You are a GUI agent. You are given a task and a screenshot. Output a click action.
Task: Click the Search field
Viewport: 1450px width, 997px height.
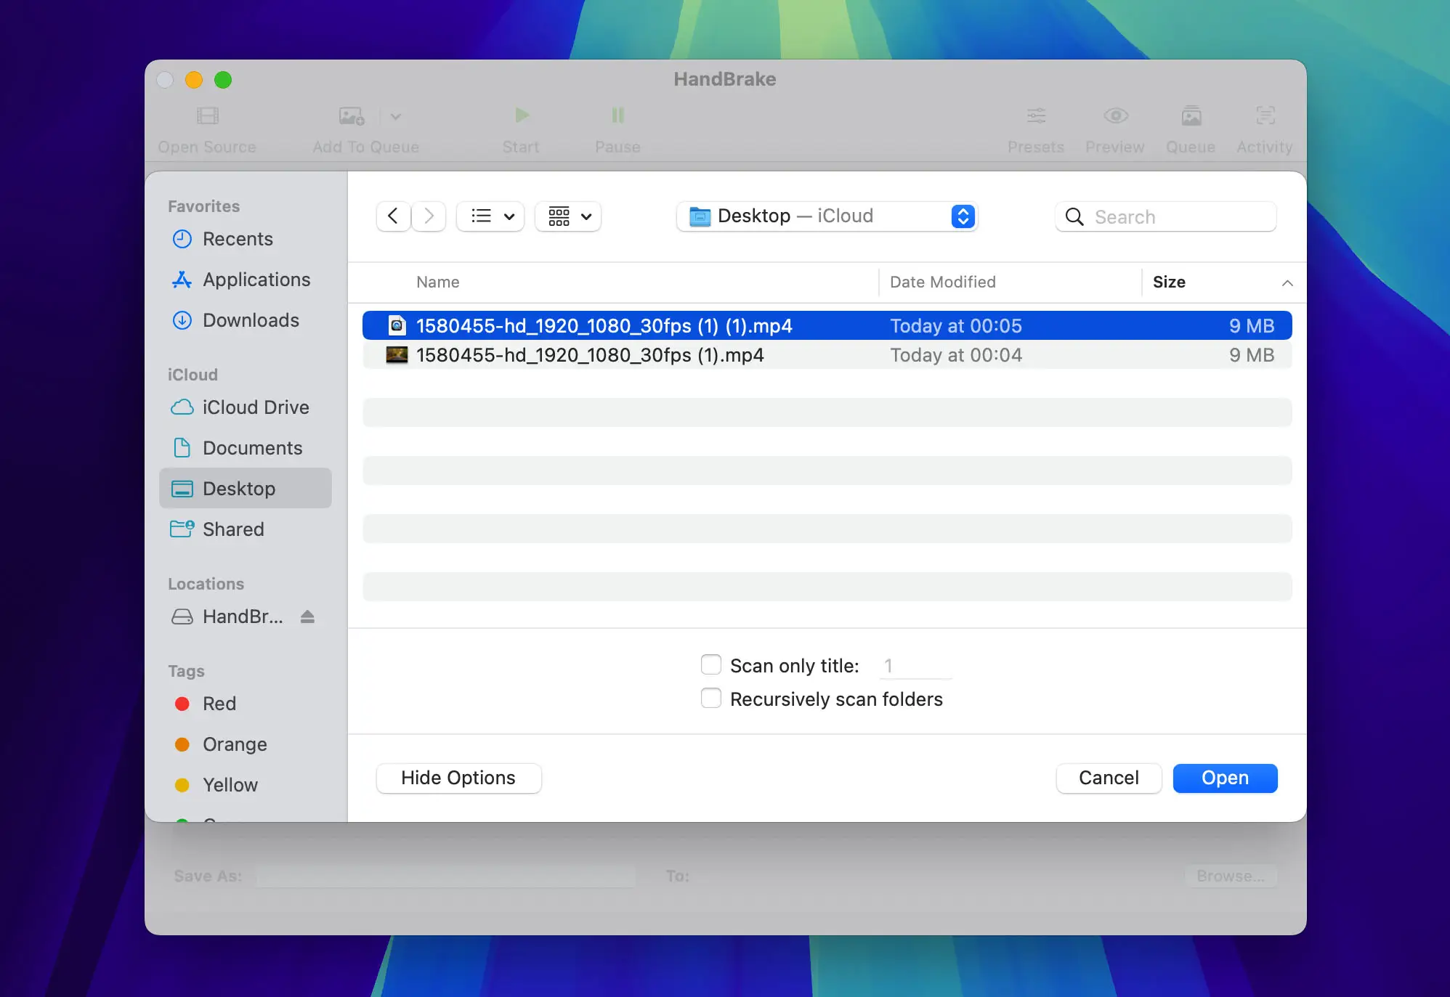[x=1165, y=217]
